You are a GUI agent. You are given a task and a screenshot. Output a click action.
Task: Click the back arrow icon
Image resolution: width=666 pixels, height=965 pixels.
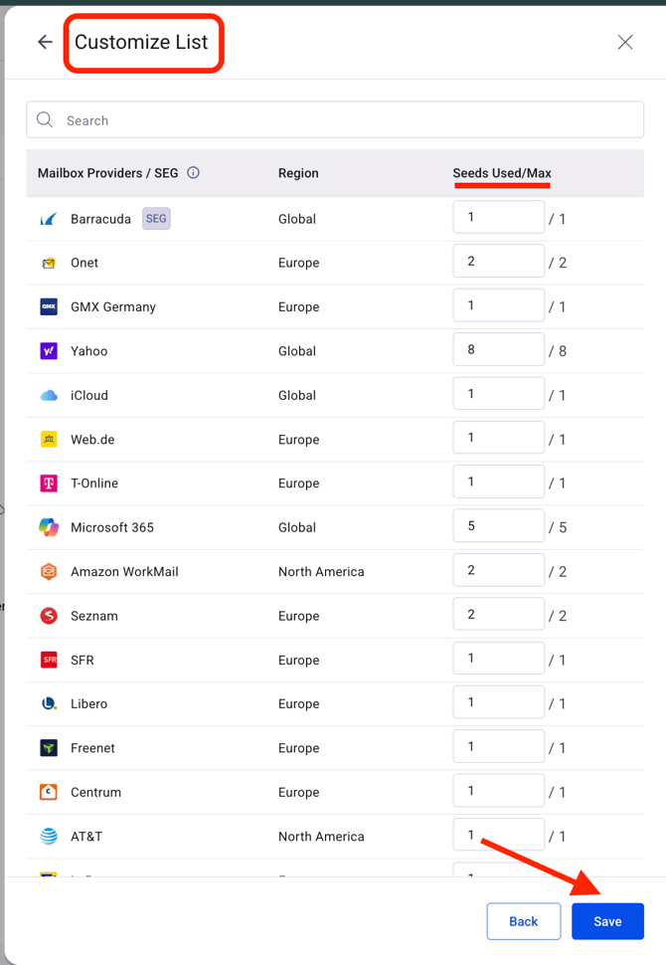coord(45,42)
